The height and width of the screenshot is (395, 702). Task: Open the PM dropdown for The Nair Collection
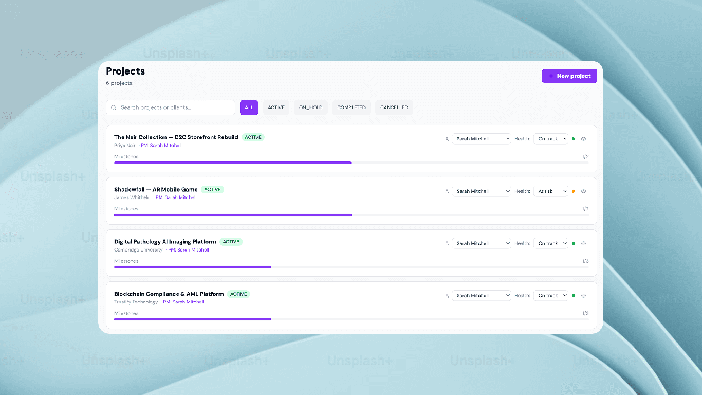[482, 139]
